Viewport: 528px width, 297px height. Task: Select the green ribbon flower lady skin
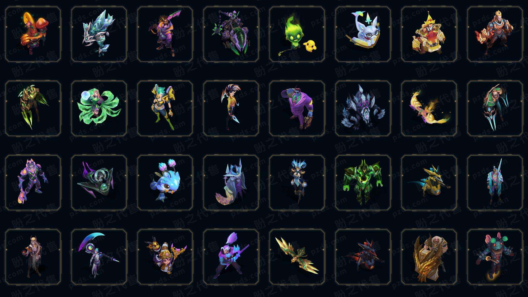(x=99, y=108)
